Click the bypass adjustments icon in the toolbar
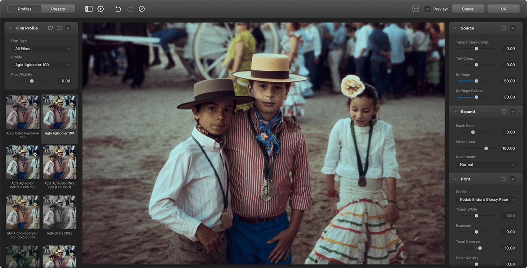This screenshot has width=527, height=268. tap(142, 9)
